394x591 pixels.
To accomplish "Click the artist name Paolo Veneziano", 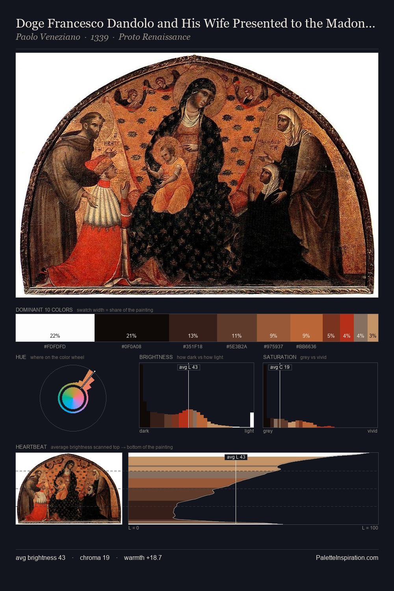I will [x=48, y=37].
